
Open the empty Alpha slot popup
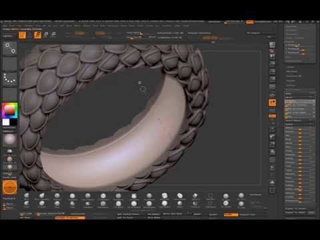point(10,63)
